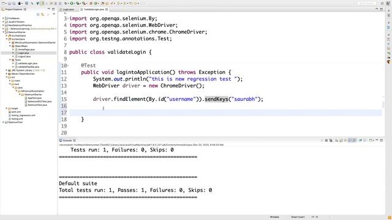Viewport: 392px width, 220px height.
Task: Minimize the Project Explorer view
Action: (49, 9)
